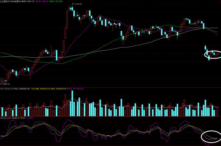Screen dimensions: 221x146
Task: Click the K: 20.00 value label
Action: [15, 118]
